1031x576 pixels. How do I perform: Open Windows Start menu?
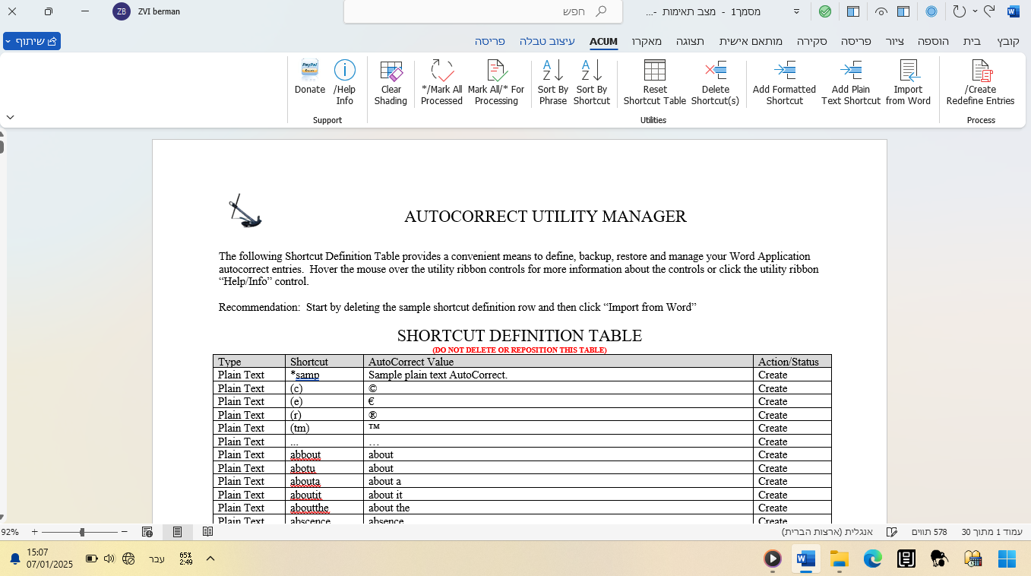coord(1007,559)
